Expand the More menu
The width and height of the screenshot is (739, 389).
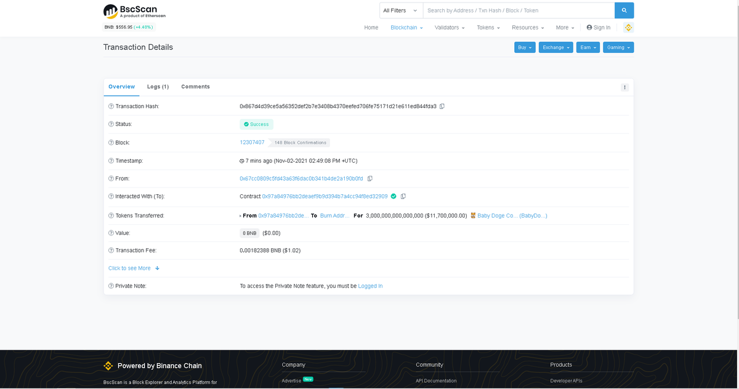point(565,28)
